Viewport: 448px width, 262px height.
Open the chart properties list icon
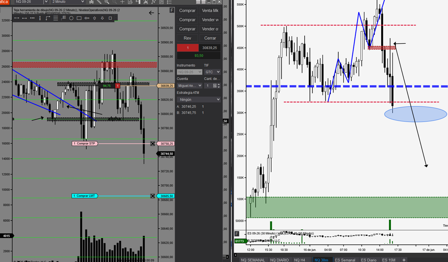[x=169, y=2]
